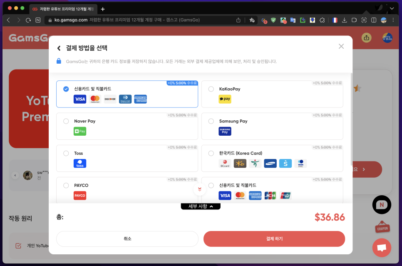This screenshot has width=402, height=266.
Task: Select PAYCO payment option
Action: point(127,190)
